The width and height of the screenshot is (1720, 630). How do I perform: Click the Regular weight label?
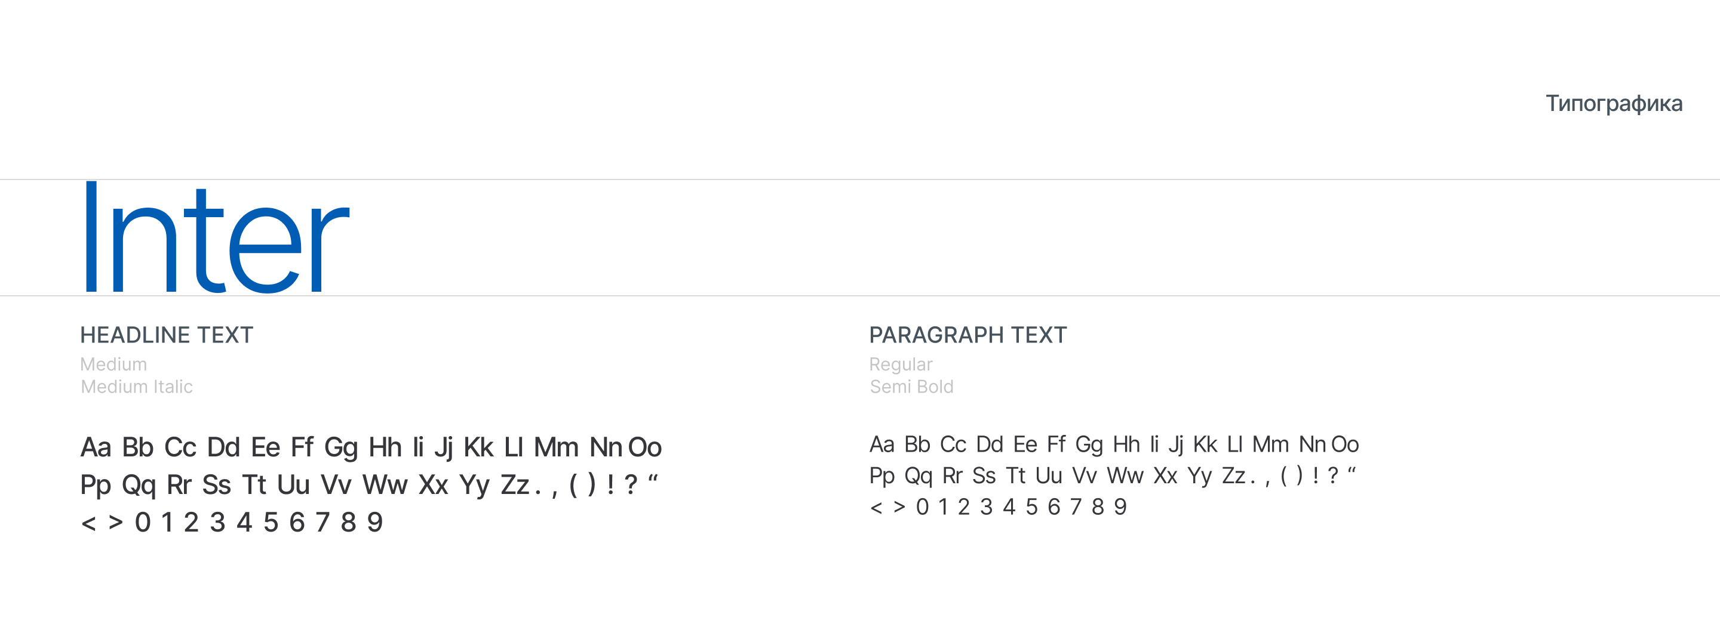click(x=900, y=364)
